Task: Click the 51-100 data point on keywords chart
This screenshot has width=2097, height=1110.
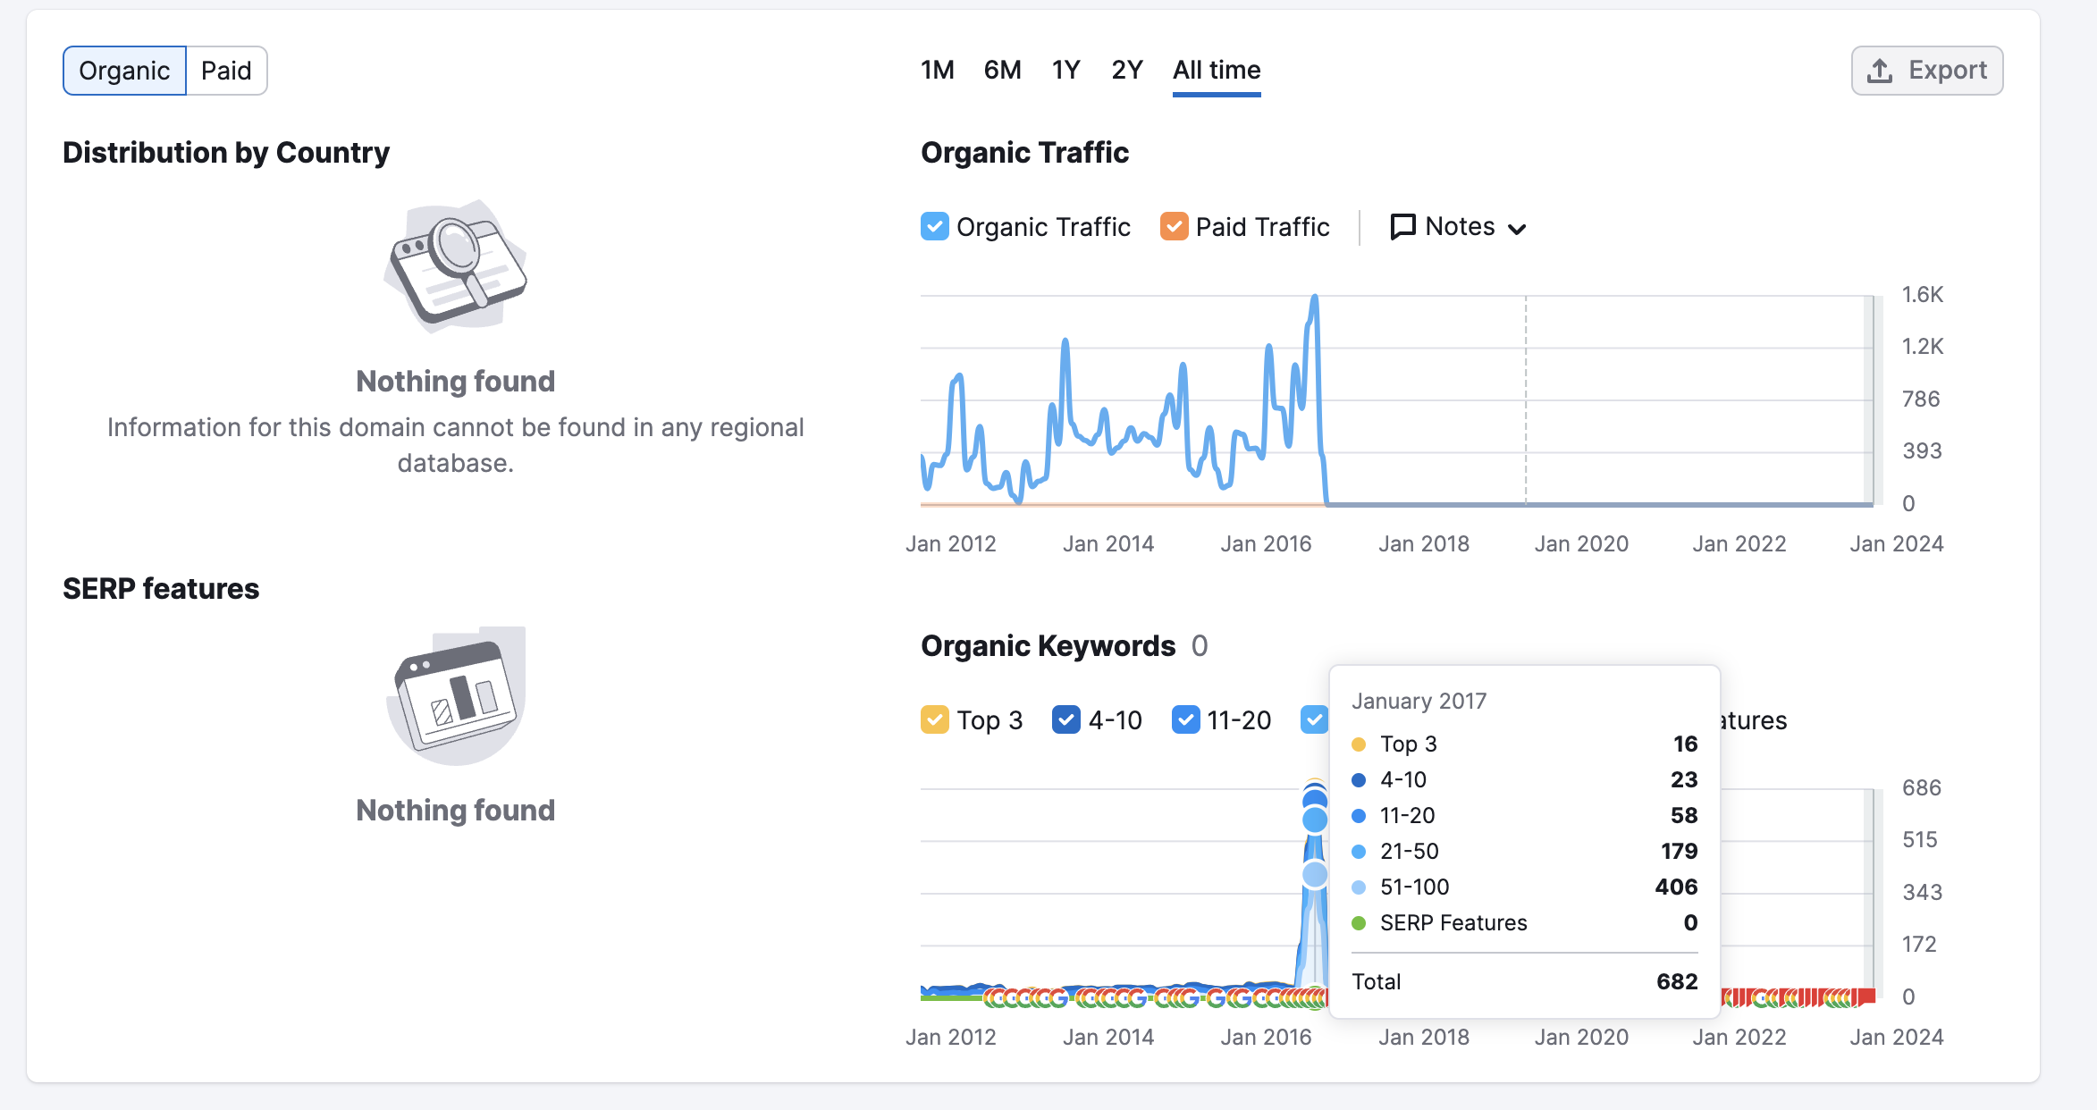Action: (1315, 874)
